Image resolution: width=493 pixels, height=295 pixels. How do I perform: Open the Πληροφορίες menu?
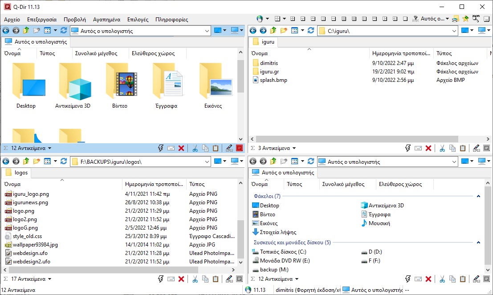(x=171, y=20)
